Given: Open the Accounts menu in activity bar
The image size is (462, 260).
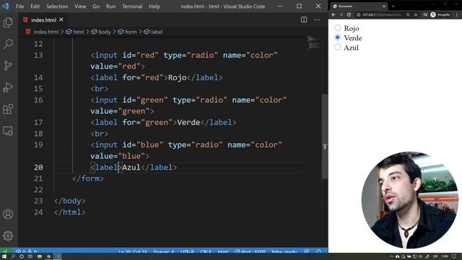Looking at the screenshot, I should [8, 214].
